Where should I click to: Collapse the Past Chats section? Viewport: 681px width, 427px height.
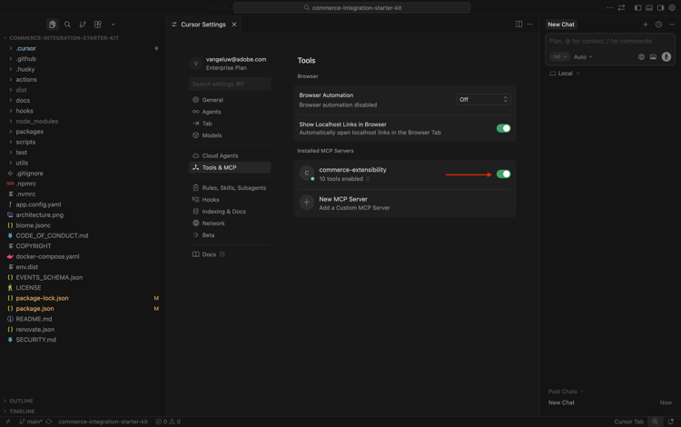[x=566, y=392]
